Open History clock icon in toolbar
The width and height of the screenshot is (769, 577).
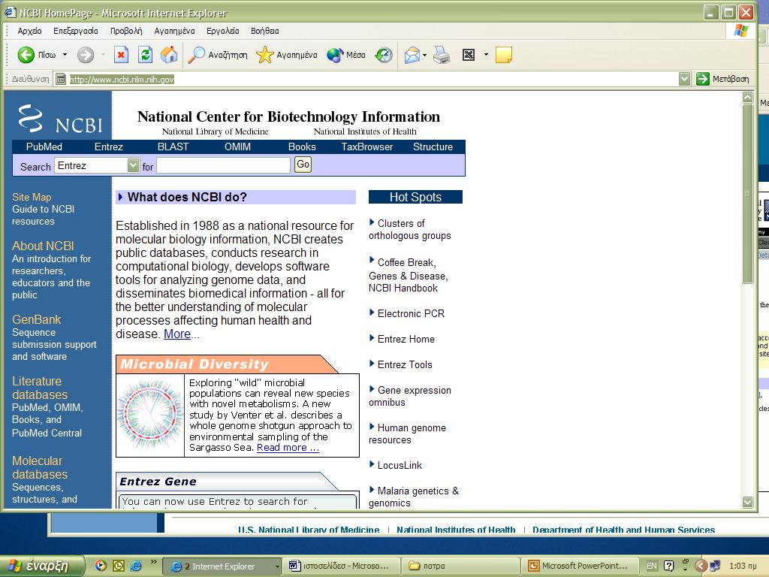tap(384, 55)
